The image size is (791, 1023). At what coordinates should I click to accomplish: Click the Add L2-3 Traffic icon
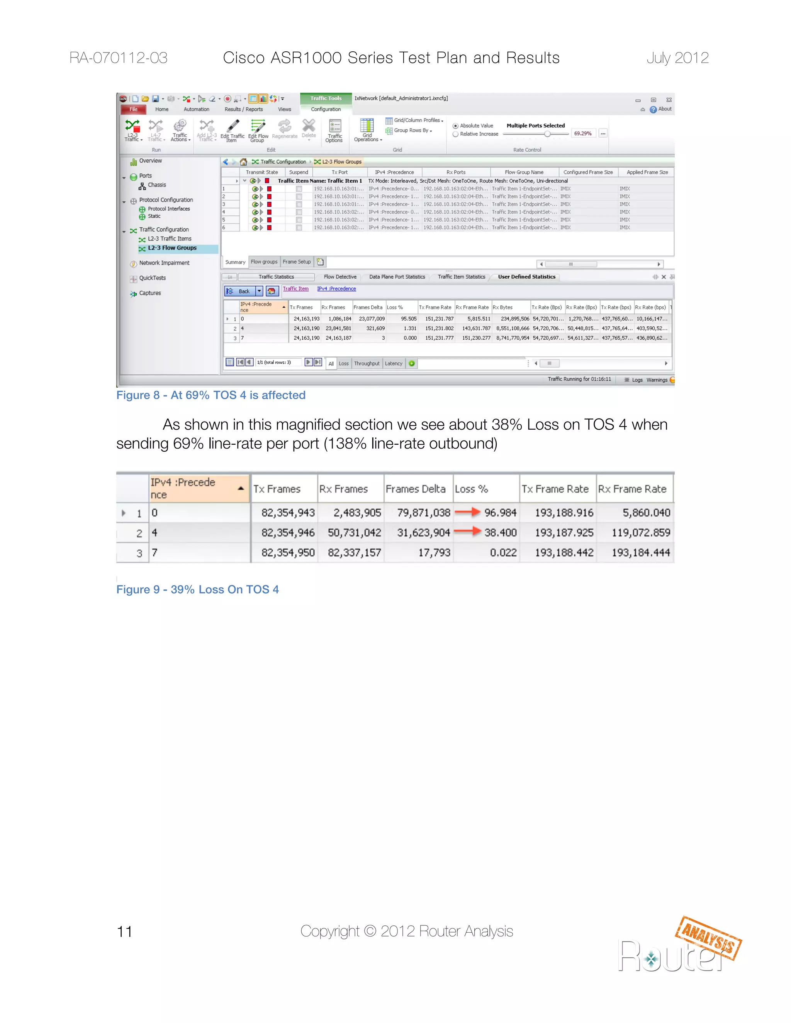207,125
